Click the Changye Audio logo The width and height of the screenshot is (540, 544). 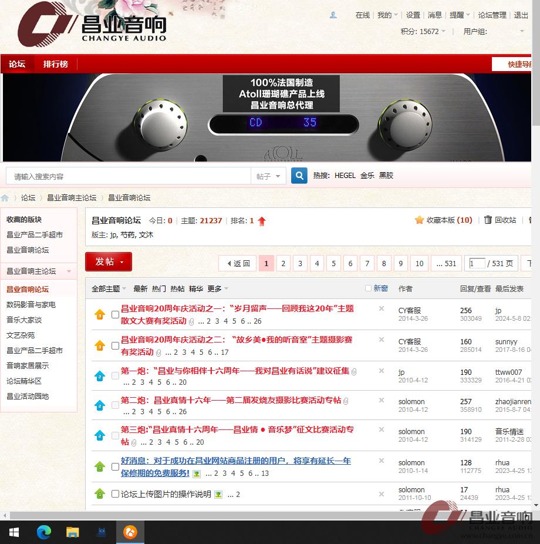[92, 25]
